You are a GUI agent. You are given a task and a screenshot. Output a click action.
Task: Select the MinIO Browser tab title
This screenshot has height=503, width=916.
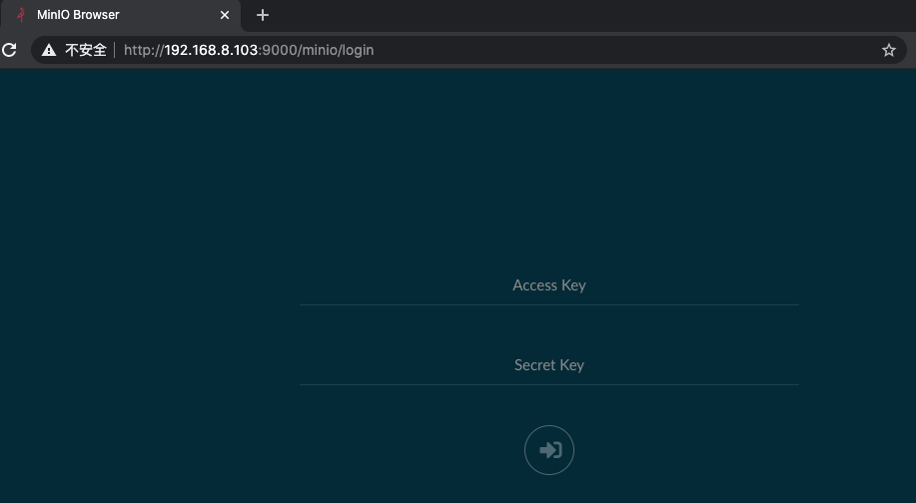(x=78, y=15)
